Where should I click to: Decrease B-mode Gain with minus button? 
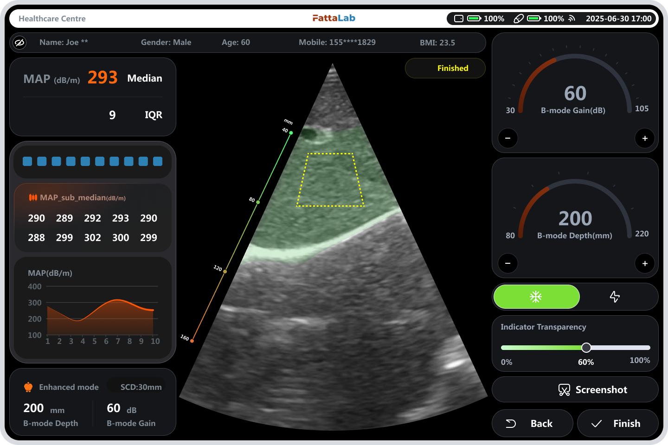pos(507,138)
